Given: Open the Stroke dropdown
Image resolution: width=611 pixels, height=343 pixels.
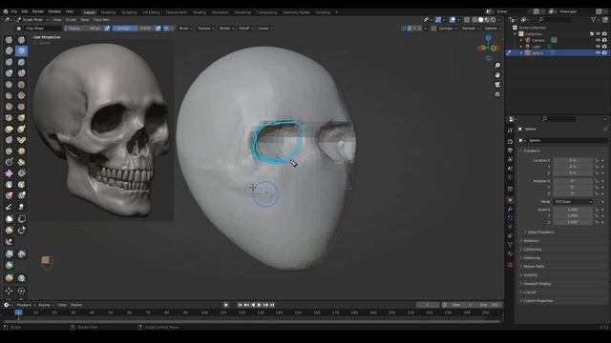Looking at the screenshot, I should coord(227,29).
